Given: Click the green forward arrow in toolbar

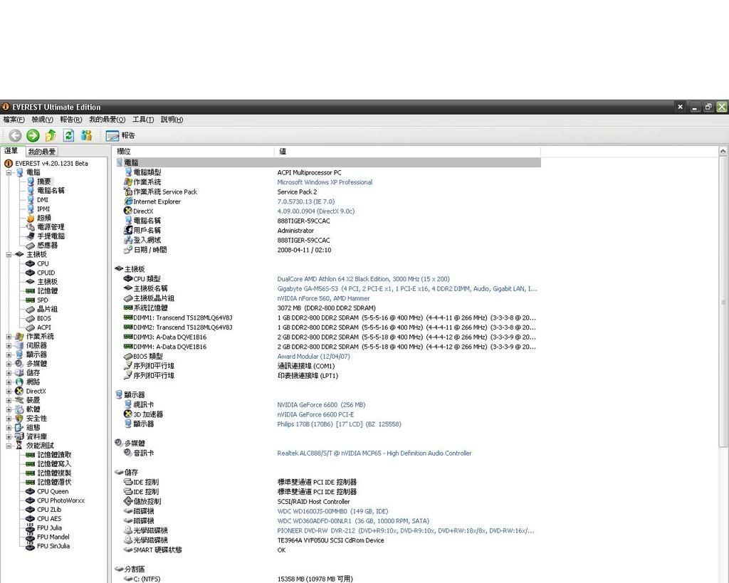Looking at the screenshot, I should coord(33,135).
